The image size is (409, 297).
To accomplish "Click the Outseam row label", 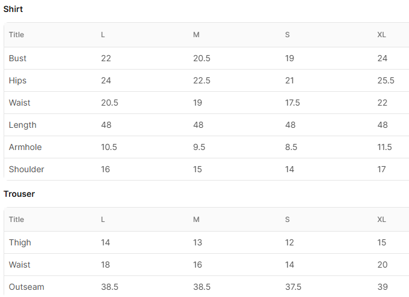I will (26, 287).
